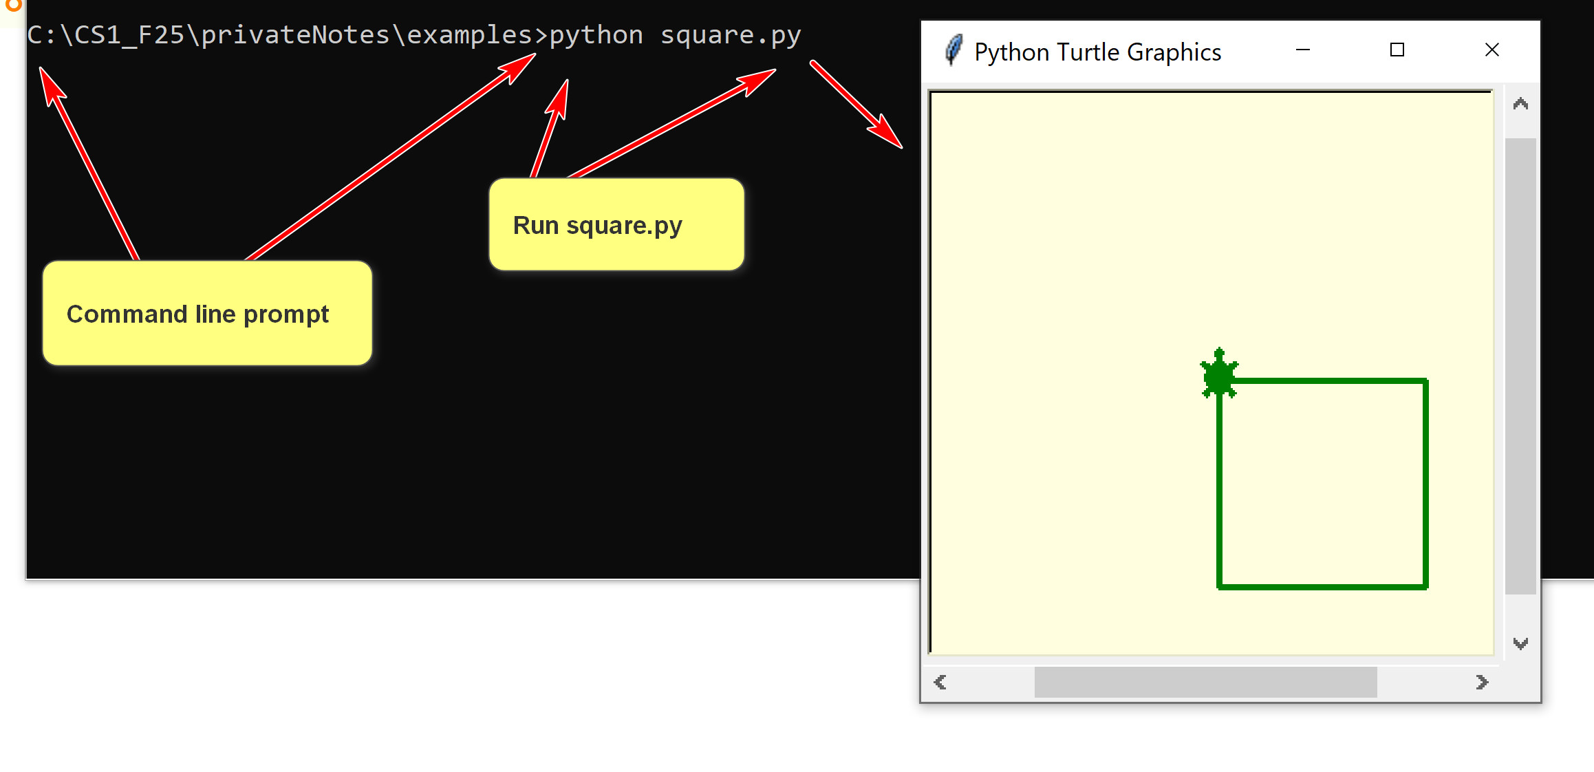Image resolution: width=1594 pixels, height=772 pixels.
Task: Minimize the Python Turtle Graphics window
Action: click(x=1302, y=50)
